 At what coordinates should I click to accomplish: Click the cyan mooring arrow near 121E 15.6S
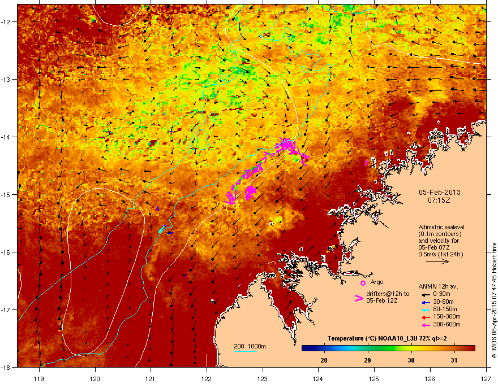click(162, 229)
